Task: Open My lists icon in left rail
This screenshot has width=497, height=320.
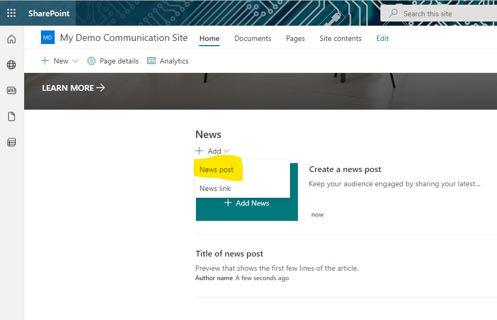Action: [x=12, y=143]
